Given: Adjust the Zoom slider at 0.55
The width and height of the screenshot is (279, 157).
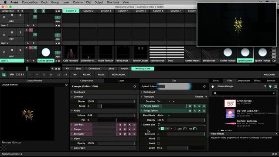Looking at the screenshot, I should pos(186,148).
